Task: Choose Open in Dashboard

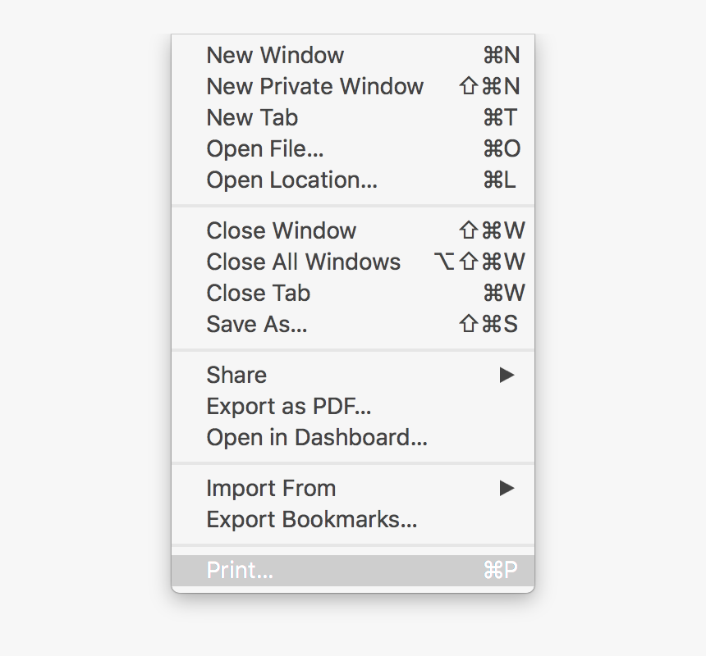Action: (316, 437)
